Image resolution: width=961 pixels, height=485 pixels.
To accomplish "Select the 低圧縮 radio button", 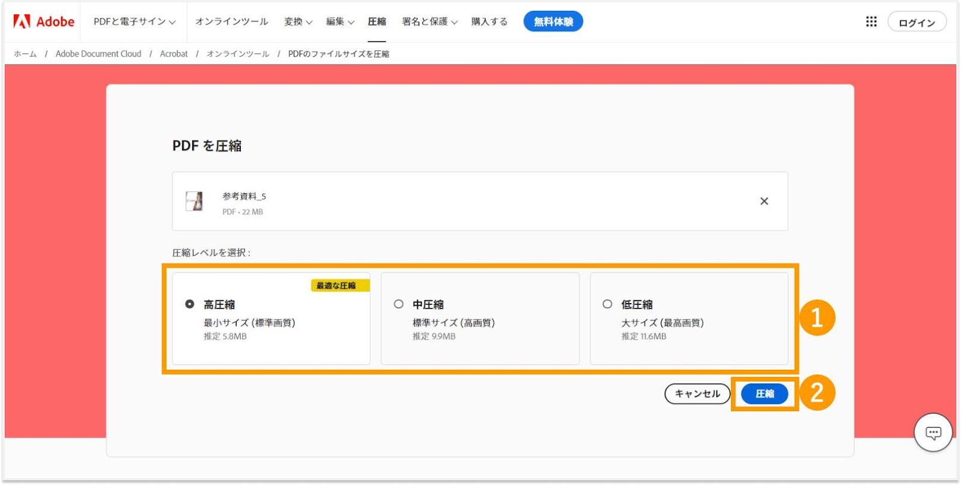I will [607, 304].
